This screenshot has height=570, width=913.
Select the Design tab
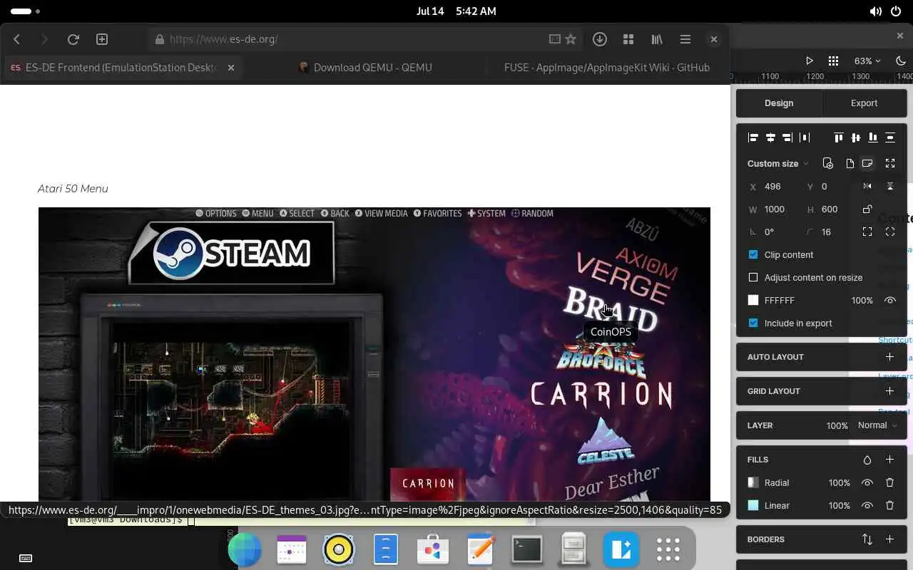click(x=779, y=103)
